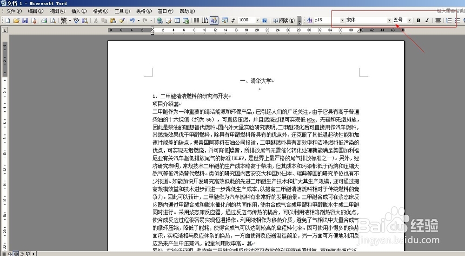Open the 视图(V) menu
The width and height of the screenshot is (465, 256).
coord(57,11)
